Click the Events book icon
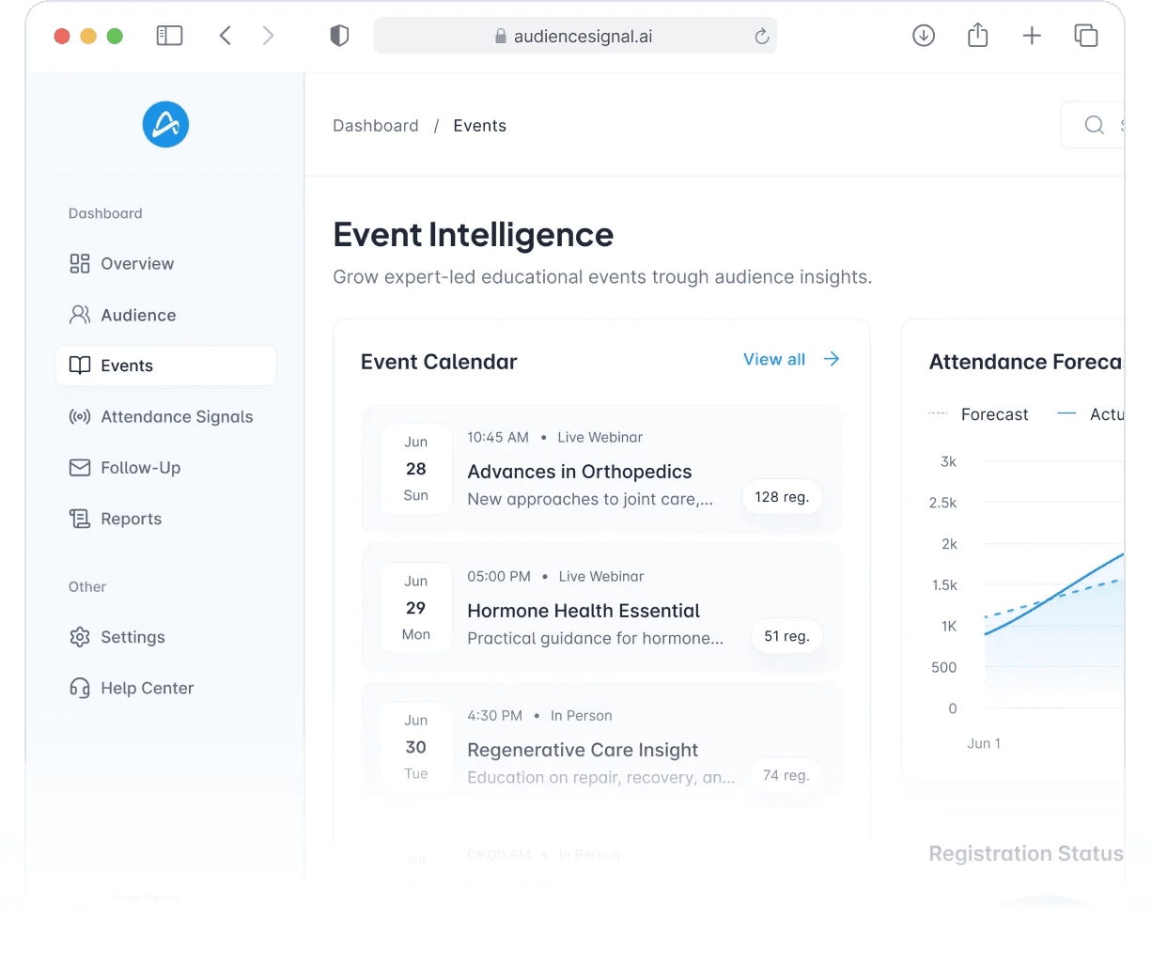Image resolution: width=1152 pixels, height=964 pixels. (80, 365)
